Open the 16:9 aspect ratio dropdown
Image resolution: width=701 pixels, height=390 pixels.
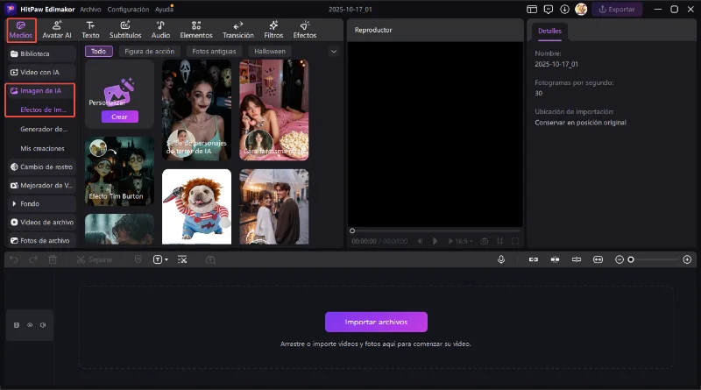pos(461,241)
